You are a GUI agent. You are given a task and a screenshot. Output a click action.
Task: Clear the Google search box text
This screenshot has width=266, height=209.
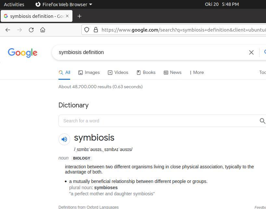(251, 52)
